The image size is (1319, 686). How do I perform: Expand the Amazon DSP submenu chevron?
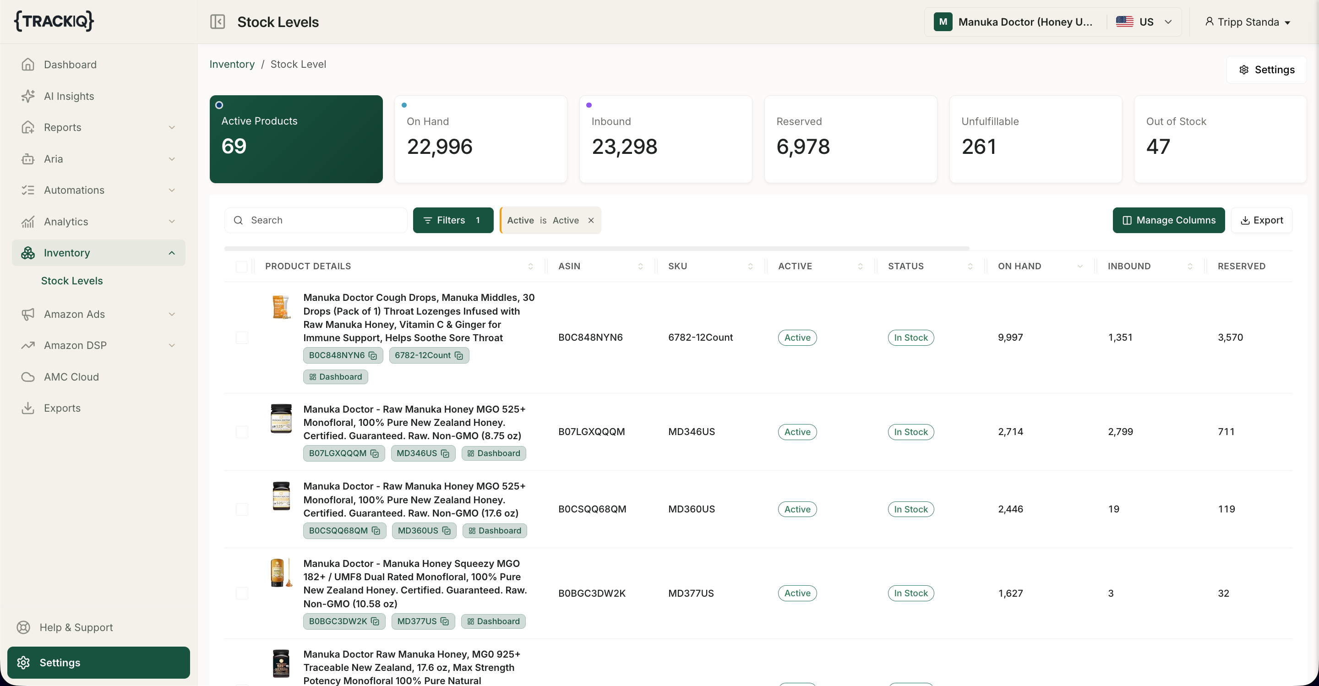pos(172,346)
